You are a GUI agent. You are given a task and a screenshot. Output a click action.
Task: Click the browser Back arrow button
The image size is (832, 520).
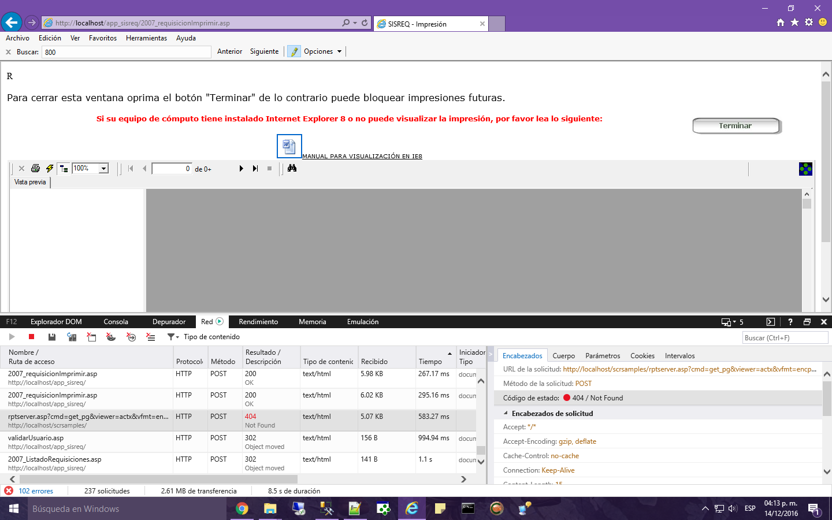click(x=12, y=23)
